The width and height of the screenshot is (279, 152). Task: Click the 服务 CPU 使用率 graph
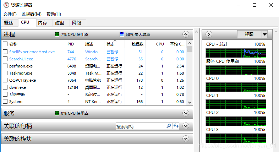(x=236, y=70)
